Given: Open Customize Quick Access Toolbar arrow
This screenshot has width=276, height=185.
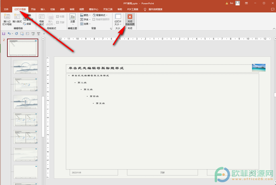Looking at the screenshot, I should pos(44,34).
